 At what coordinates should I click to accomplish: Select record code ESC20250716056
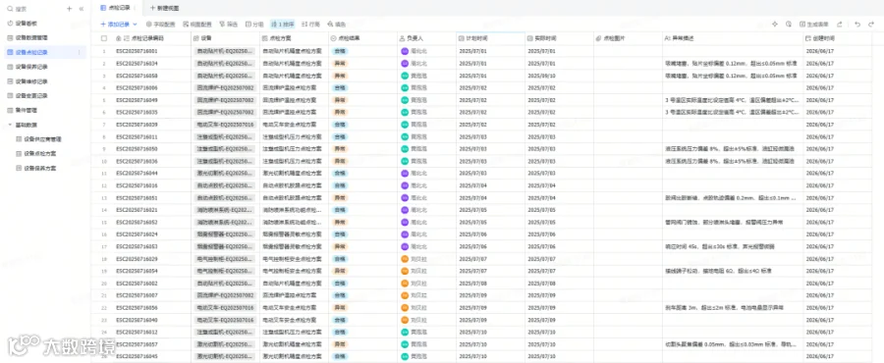[x=137, y=308]
